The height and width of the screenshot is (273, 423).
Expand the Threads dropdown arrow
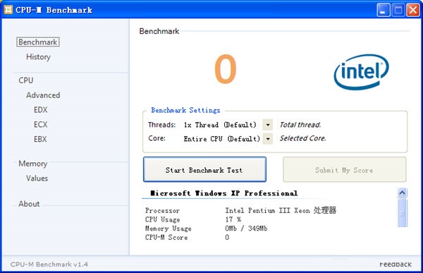(268, 125)
